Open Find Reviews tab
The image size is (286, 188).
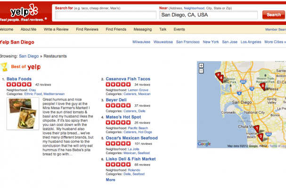click(87, 29)
